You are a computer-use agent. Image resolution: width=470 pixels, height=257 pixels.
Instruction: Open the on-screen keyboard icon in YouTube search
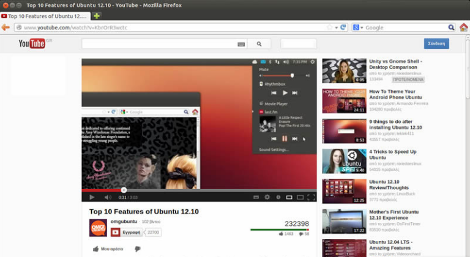tap(241, 45)
